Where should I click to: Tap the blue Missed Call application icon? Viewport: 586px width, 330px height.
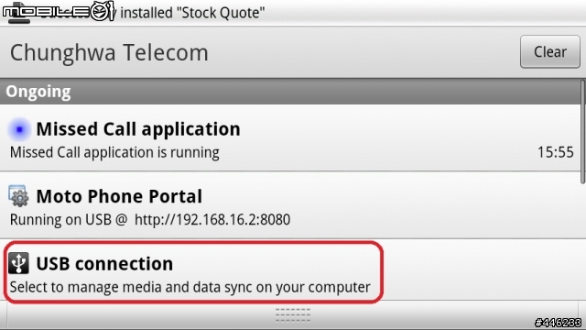tap(19, 129)
